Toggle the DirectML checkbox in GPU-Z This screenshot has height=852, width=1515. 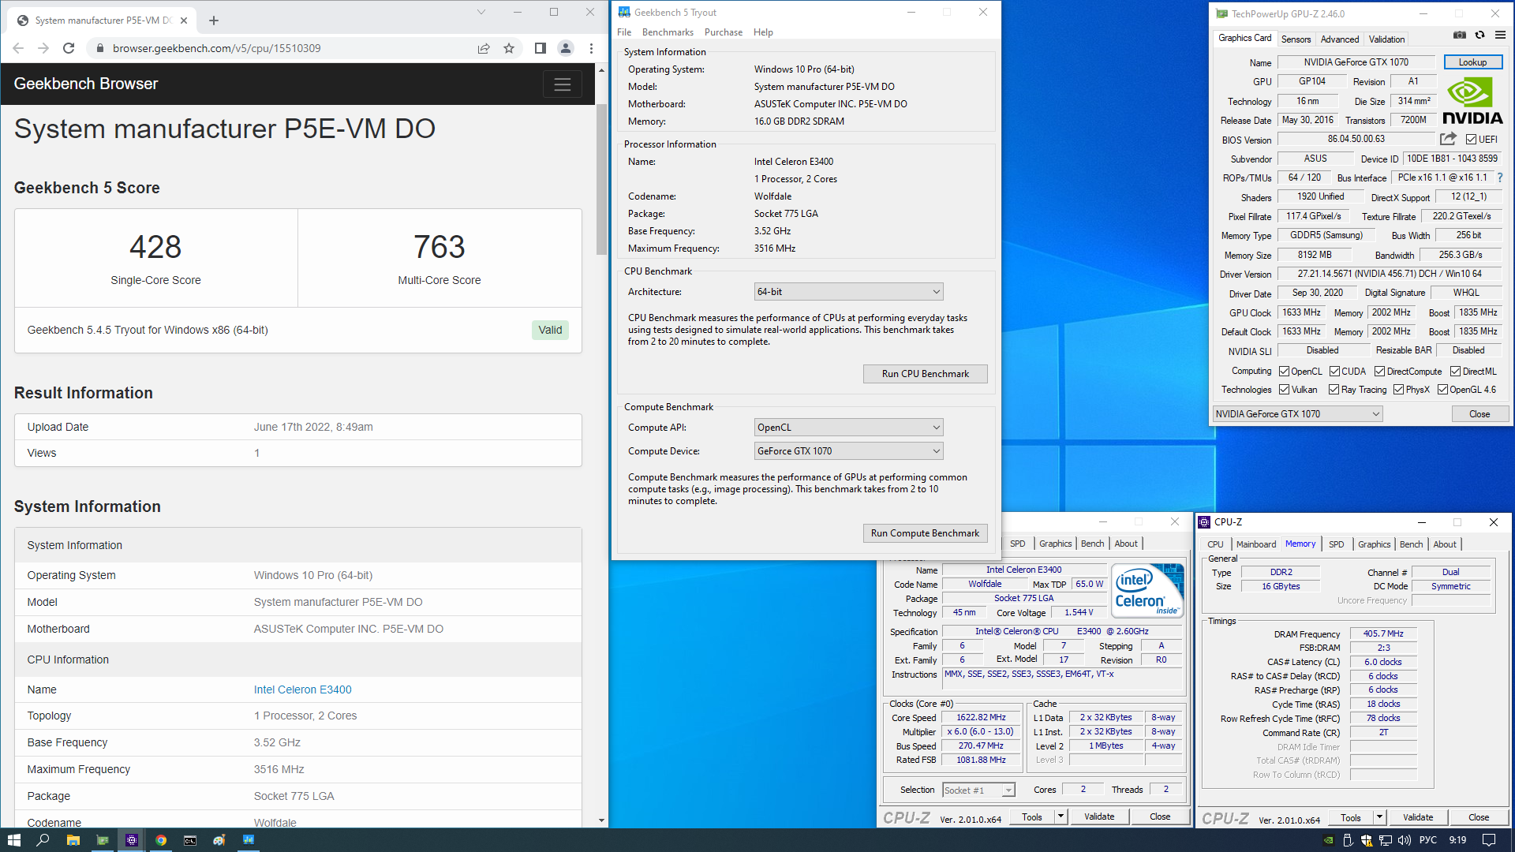point(1455,372)
